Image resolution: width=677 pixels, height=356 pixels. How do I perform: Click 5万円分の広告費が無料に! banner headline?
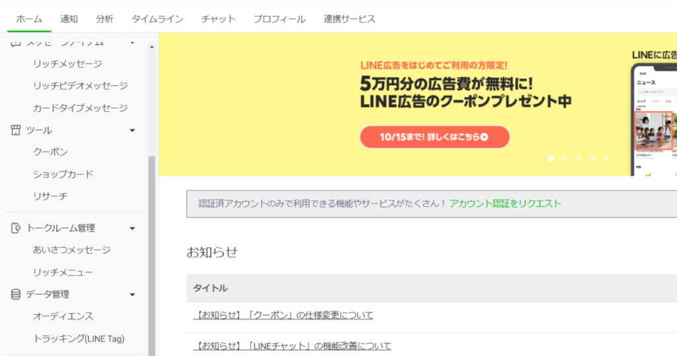[447, 83]
